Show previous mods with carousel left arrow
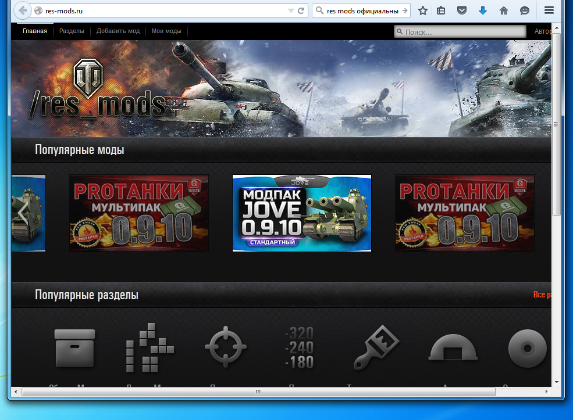The image size is (573, 420). (x=23, y=213)
